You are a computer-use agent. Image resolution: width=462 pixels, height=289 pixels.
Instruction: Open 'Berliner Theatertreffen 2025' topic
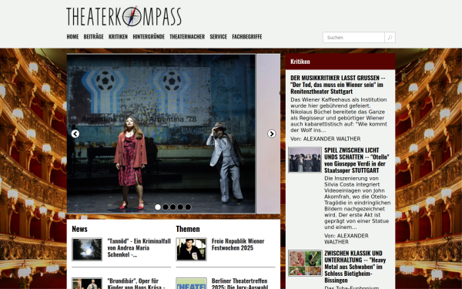[x=239, y=284]
